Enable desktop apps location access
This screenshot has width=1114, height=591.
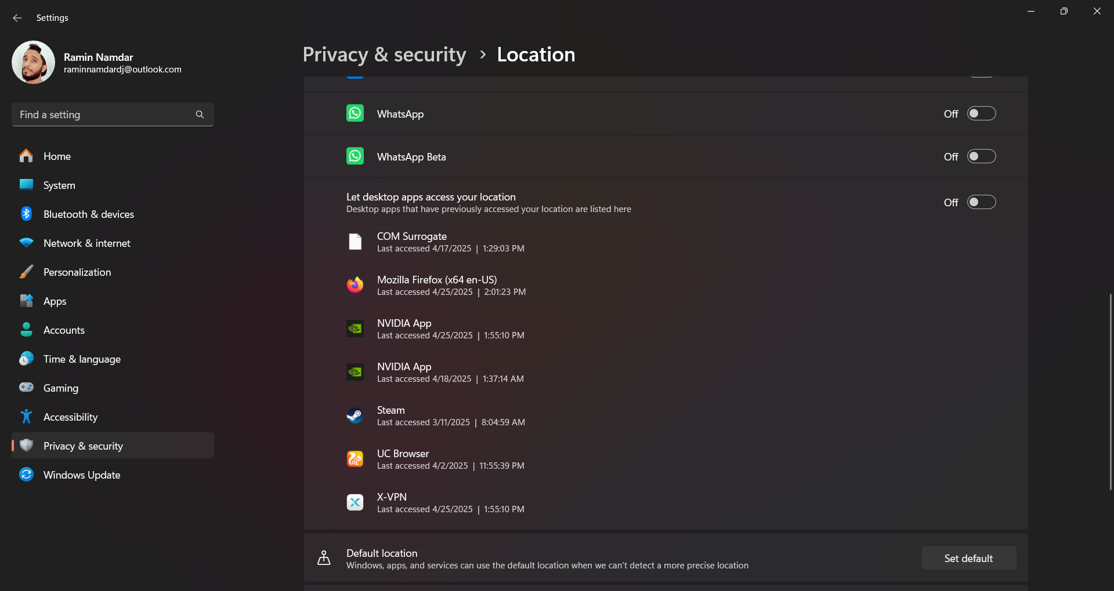tap(981, 202)
